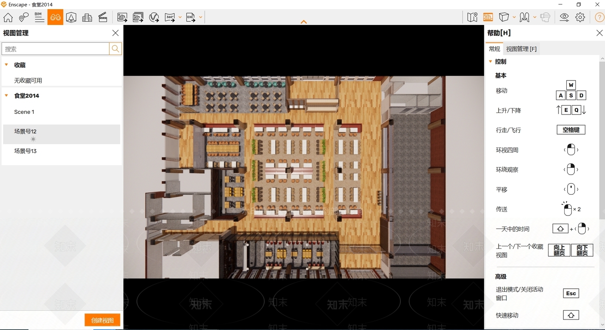The height and width of the screenshot is (330, 605).
Task: Close the 帮助[H] panel
Action: pyautogui.click(x=599, y=33)
